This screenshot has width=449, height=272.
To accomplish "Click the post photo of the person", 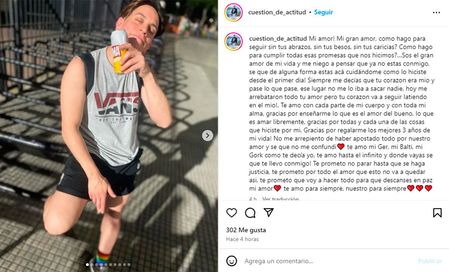I will 109,136.
